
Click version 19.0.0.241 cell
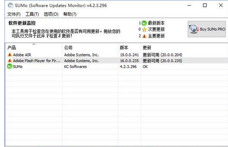click(129, 55)
